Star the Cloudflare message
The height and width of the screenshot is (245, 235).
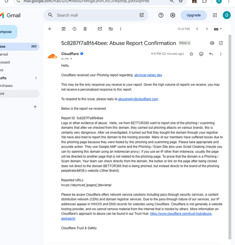[x=191, y=54]
